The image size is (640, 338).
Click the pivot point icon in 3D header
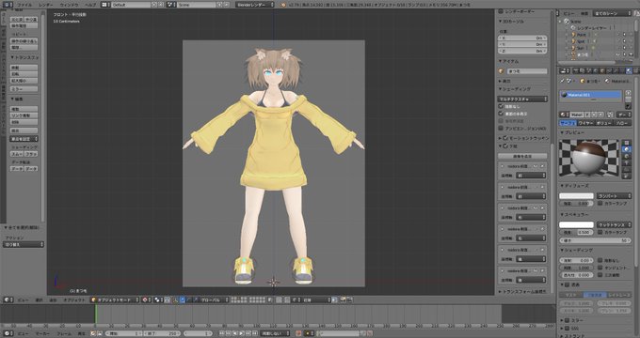[x=158, y=300]
